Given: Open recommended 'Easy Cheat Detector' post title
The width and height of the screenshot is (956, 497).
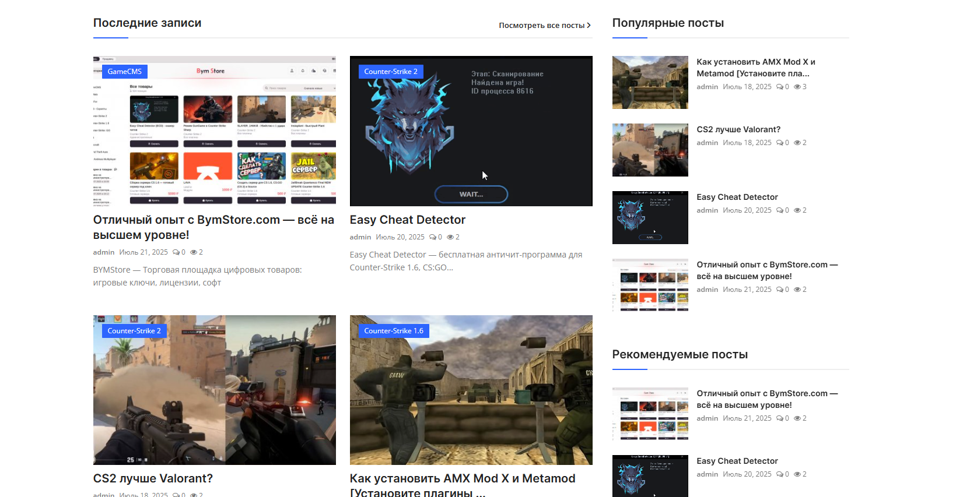Looking at the screenshot, I should click(737, 461).
